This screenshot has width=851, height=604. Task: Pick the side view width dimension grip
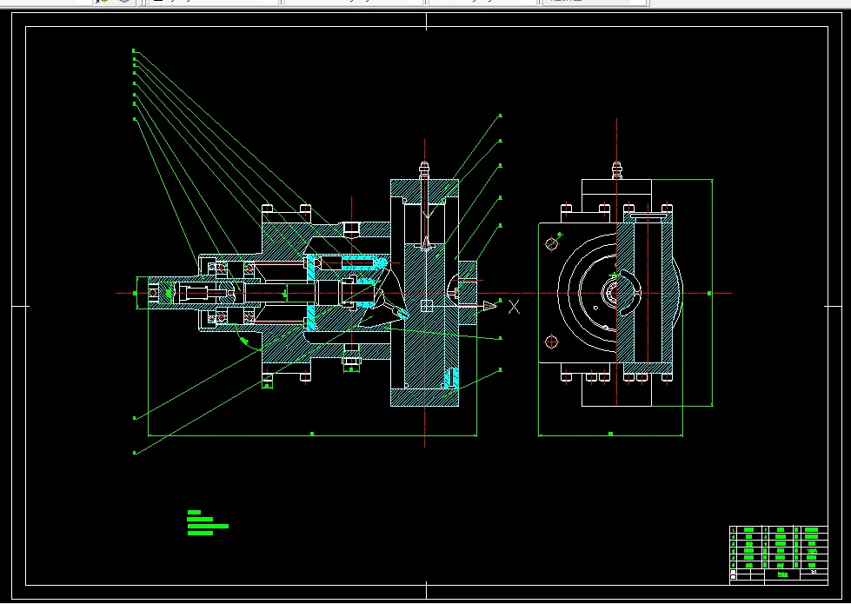610,435
